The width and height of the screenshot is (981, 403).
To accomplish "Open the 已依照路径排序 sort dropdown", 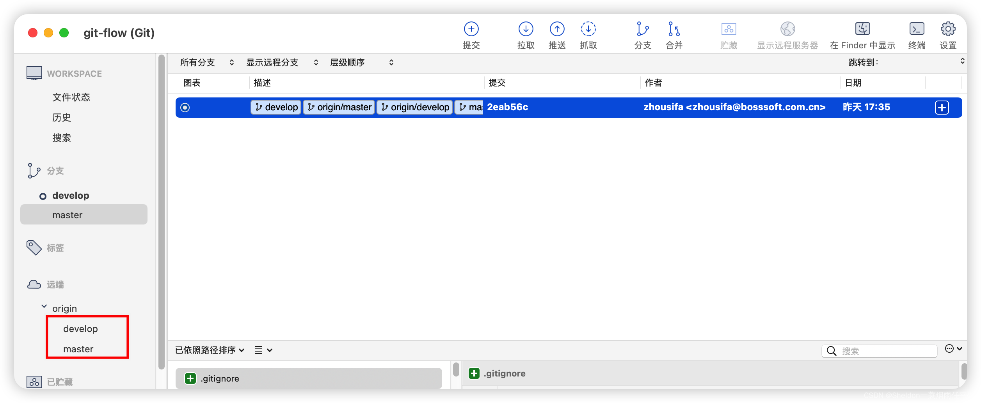I will point(210,350).
